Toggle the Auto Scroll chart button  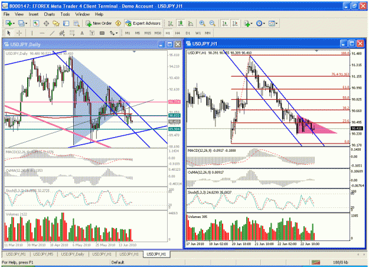(x=225, y=23)
